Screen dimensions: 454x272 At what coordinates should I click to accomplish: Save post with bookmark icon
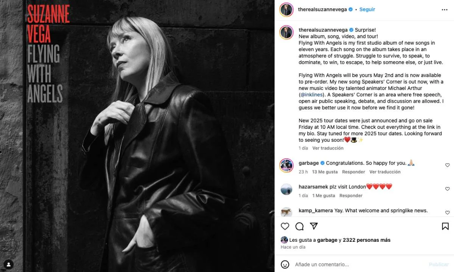pos(445,226)
